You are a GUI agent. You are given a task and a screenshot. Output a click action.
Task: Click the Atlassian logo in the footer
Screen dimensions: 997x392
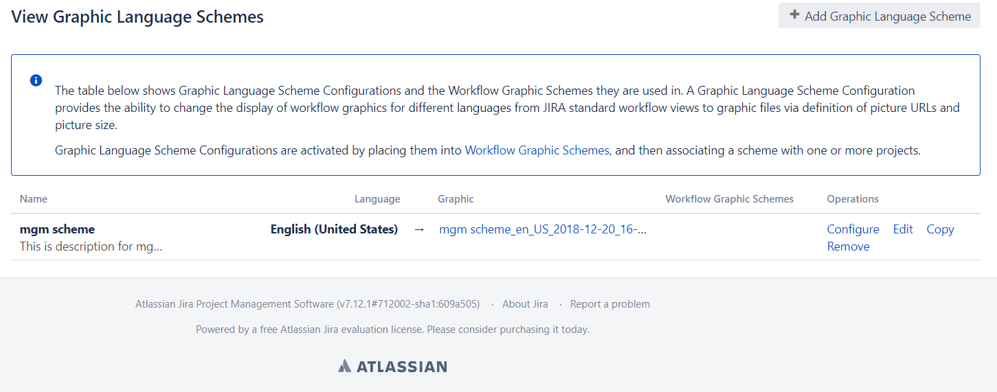392,366
